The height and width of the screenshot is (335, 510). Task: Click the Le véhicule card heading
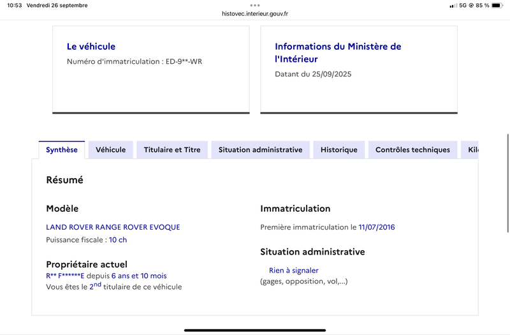coord(91,47)
